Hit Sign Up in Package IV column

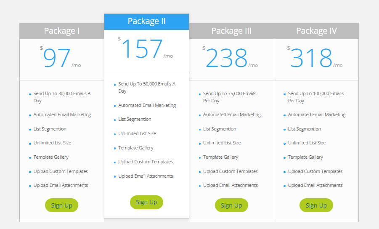316,205
